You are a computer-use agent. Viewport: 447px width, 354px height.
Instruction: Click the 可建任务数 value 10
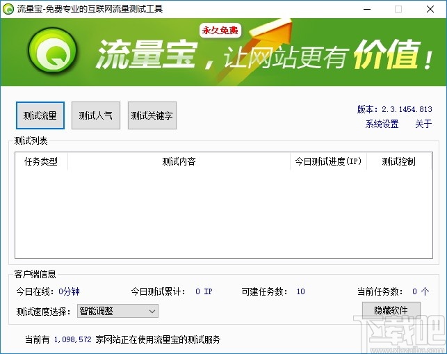pyautogui.click(x=300, y=291)
